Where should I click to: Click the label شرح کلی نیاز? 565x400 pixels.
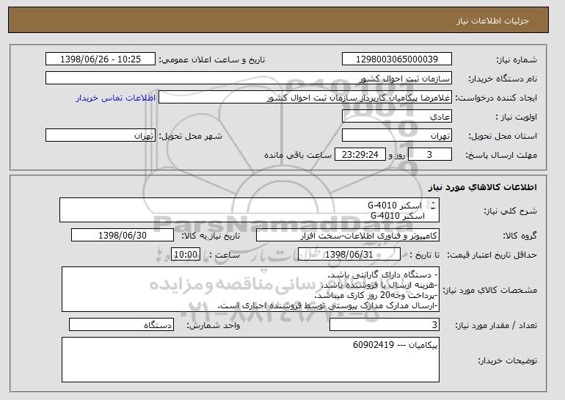tap(510, 211)
